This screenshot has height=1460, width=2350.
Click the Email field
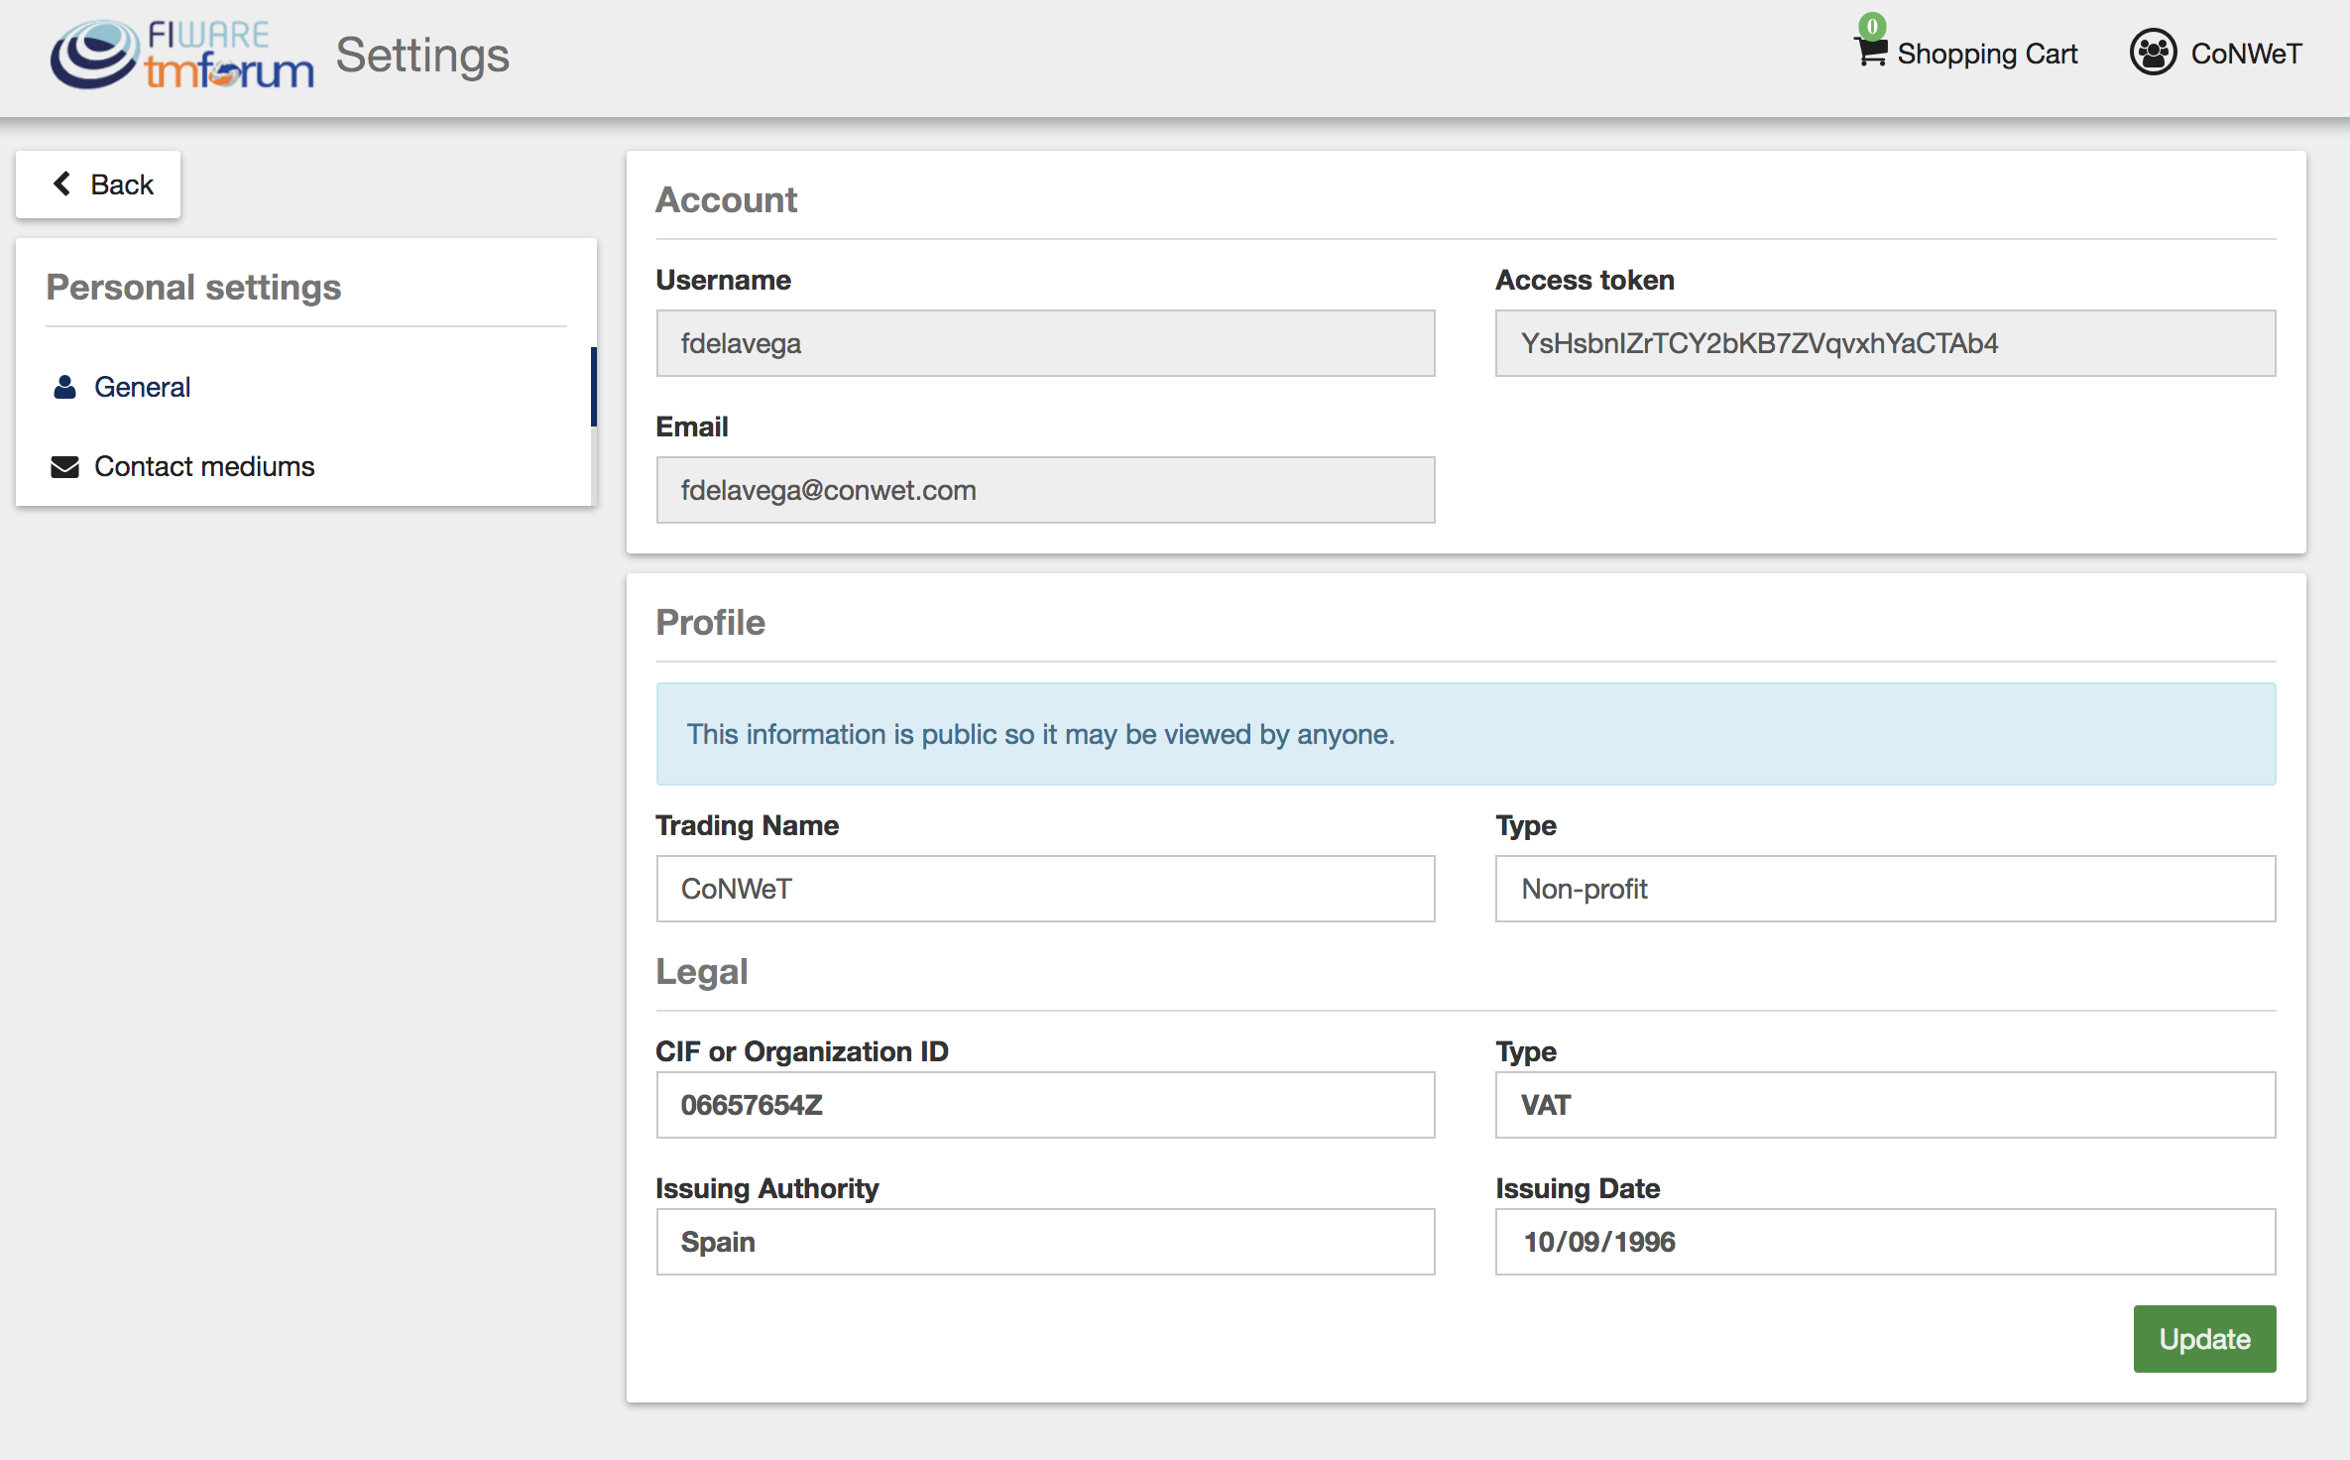(1045, 490)
